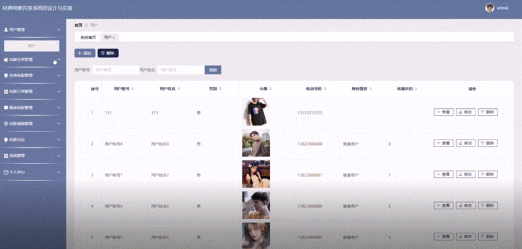Open avatar photo of 用户账号6
Screen dimensions: 522x249
click(x=256, y=206)
